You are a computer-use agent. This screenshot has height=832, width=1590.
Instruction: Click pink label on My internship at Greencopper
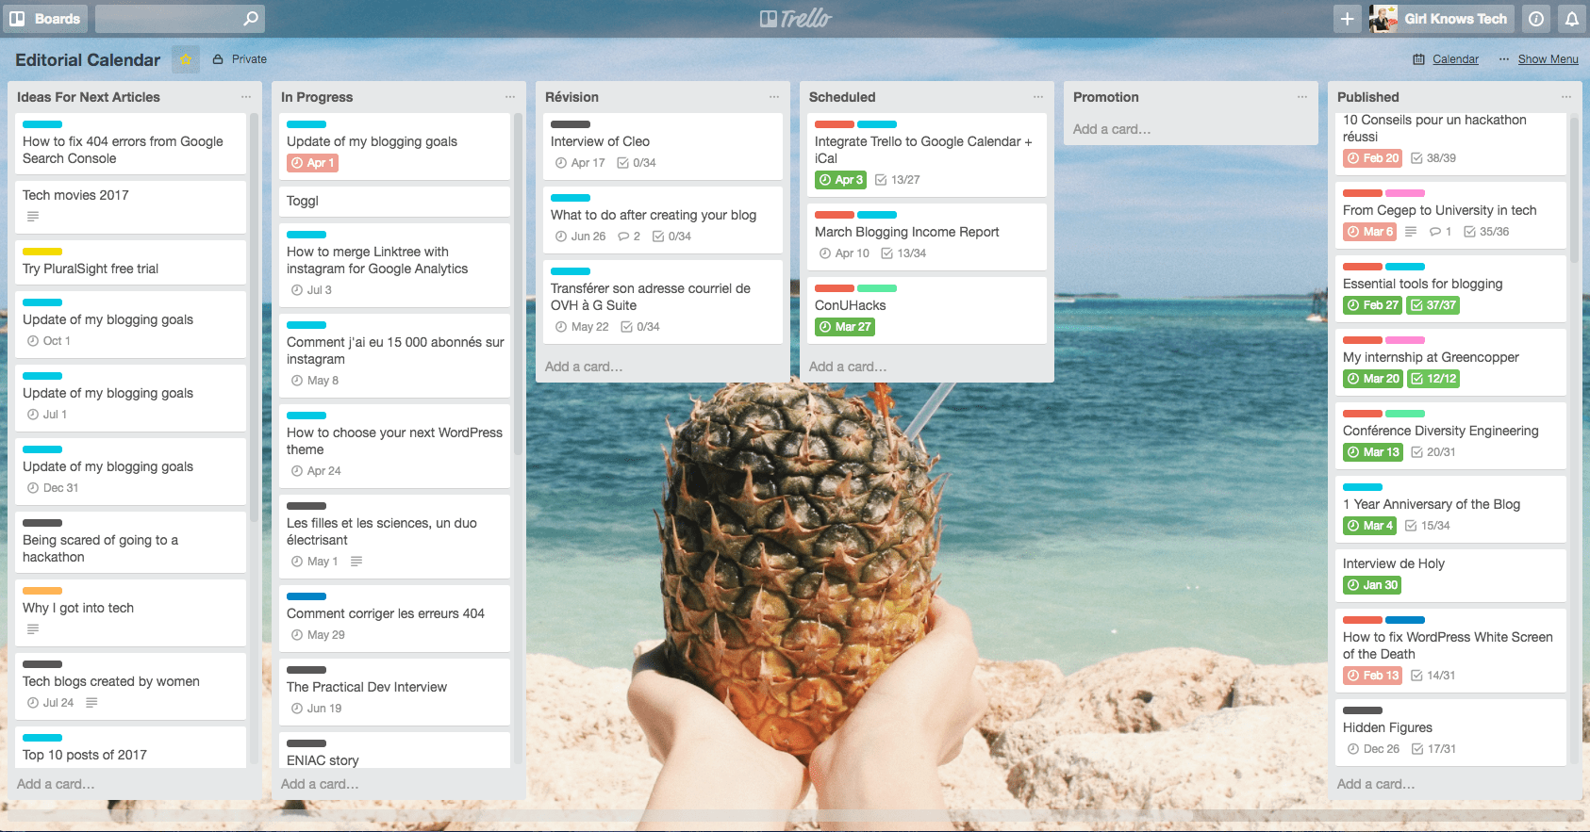[x=1405, y=340]
